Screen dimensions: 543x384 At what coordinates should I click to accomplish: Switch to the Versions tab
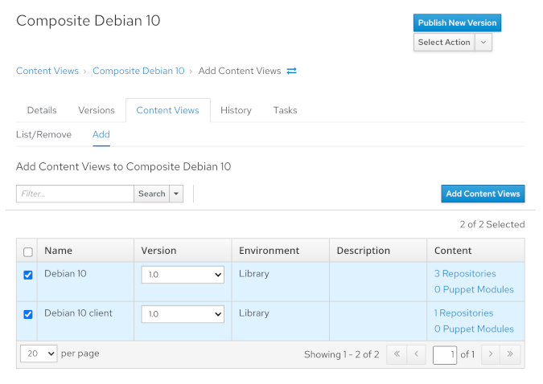[x=97, y=110]
